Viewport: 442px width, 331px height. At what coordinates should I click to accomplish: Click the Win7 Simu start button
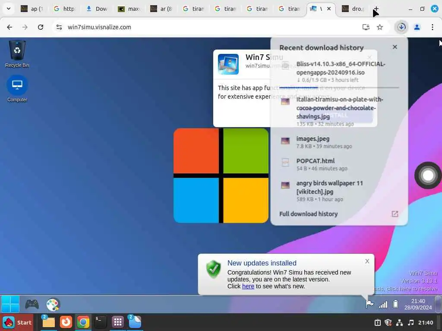[10, 304]
